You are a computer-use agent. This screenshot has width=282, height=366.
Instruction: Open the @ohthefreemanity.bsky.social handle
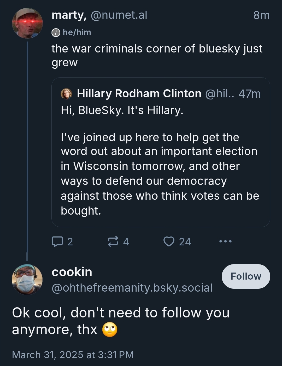pyautogui.click(x=132, y=288)
